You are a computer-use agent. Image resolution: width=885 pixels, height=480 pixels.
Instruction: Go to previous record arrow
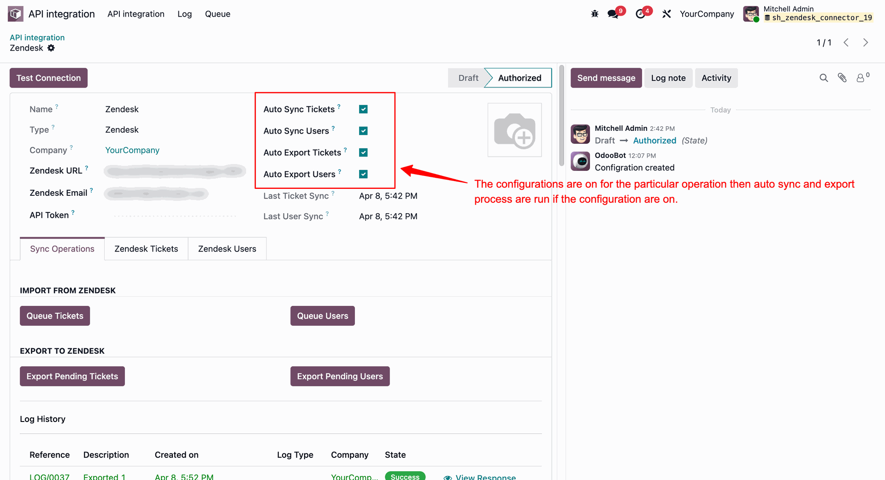click(846, 42)
